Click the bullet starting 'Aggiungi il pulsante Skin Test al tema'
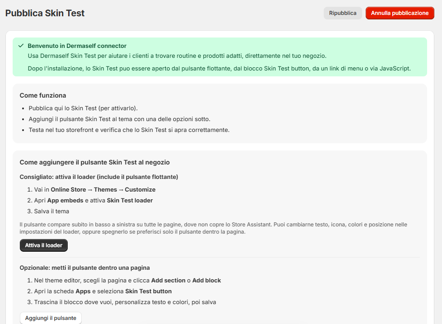This screenshot has height=324, width=442. [120, 119]
